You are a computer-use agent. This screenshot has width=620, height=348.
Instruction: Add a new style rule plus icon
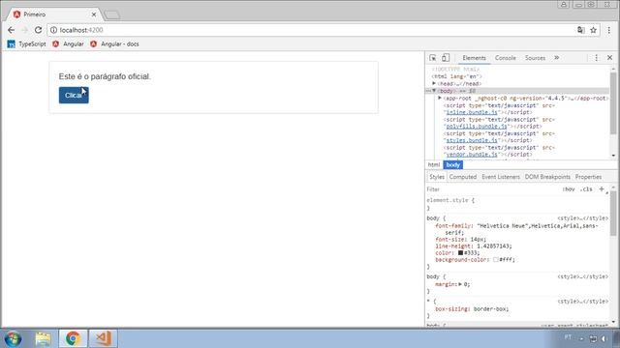(601, 189)
